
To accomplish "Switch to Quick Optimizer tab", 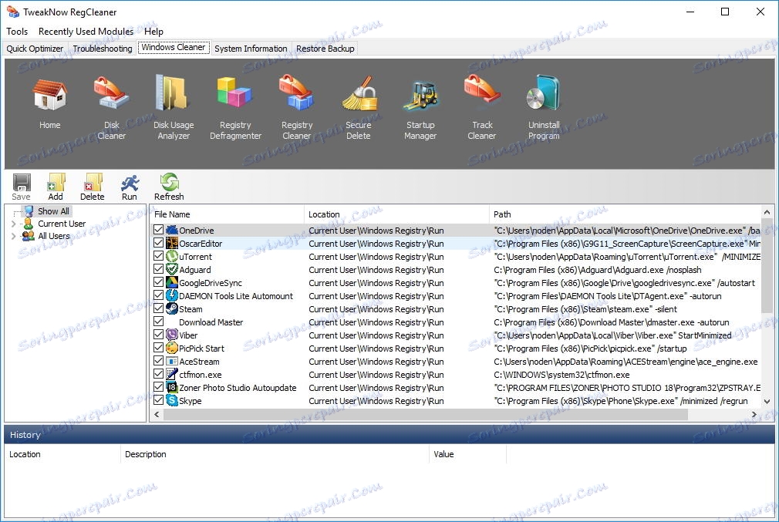I will [35, 49].
